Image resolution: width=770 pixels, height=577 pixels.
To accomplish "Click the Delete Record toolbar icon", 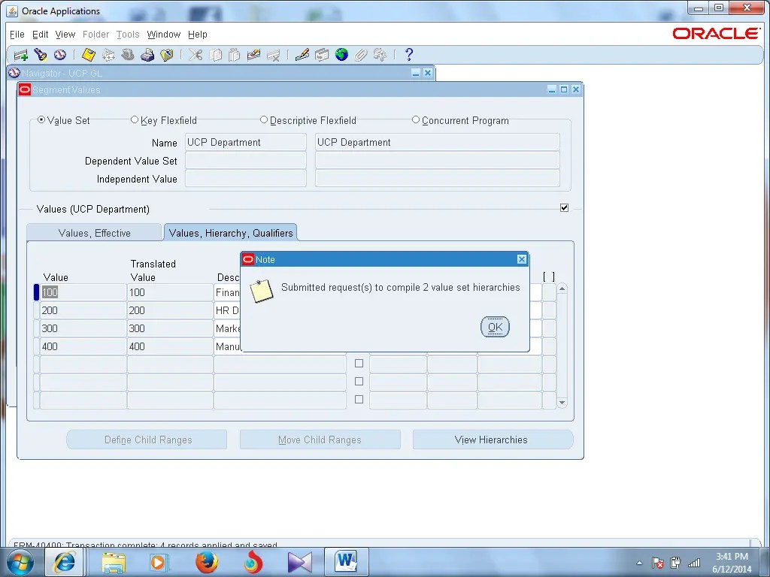I will pos(273,55).
